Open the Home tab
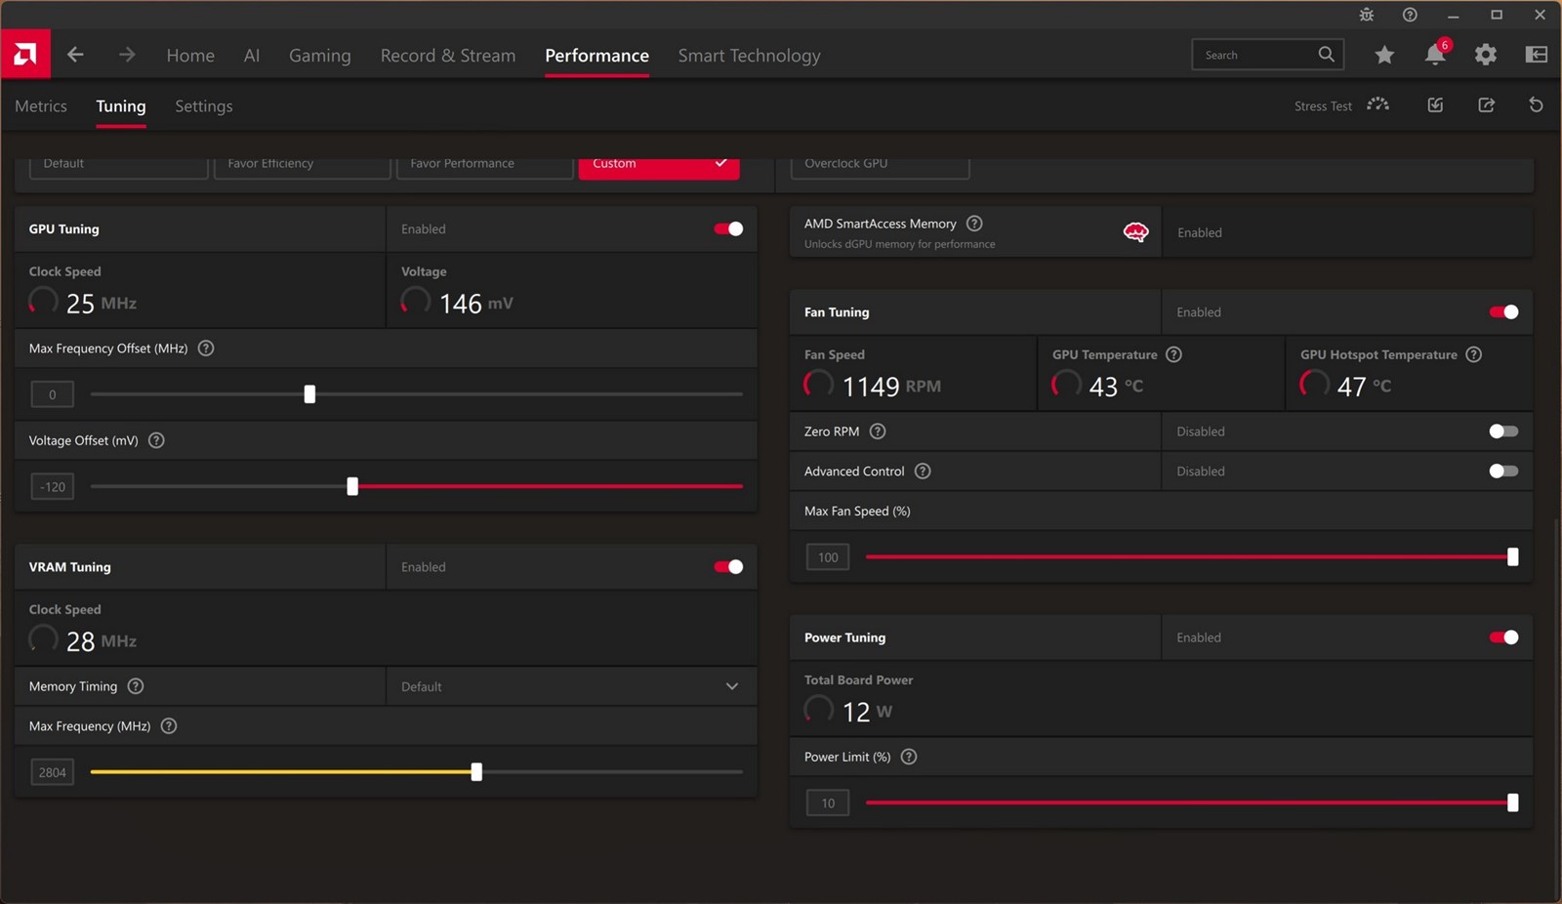Image resolution: width=1562 pixels, height=904 pixels. (190, 56)
